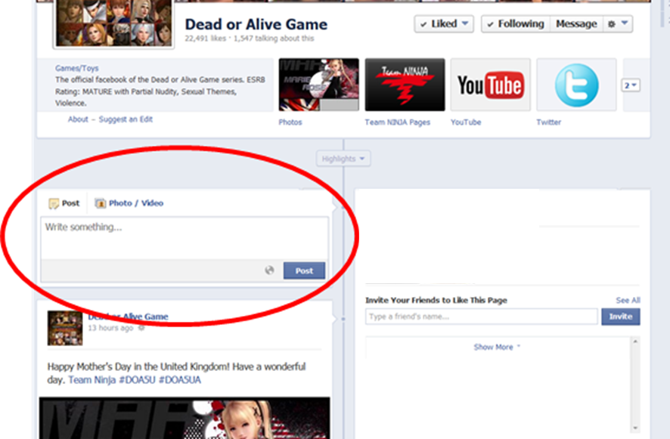
Task: Click the 22,491 likes count text
Action: 205,39
